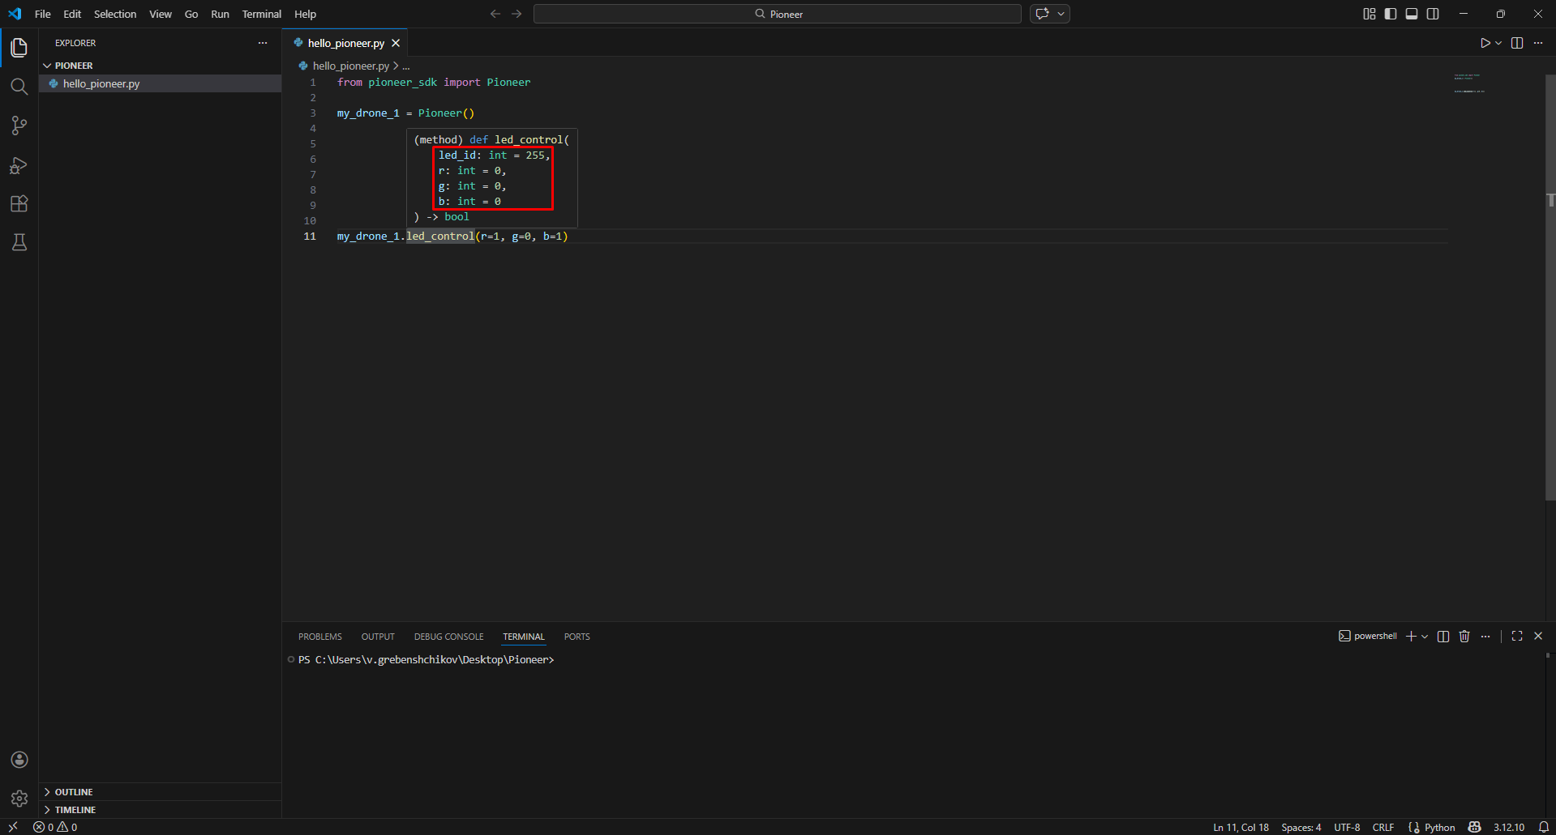
Task: Open the launch profile dropdown arrow
Action: pos(1425,637)
